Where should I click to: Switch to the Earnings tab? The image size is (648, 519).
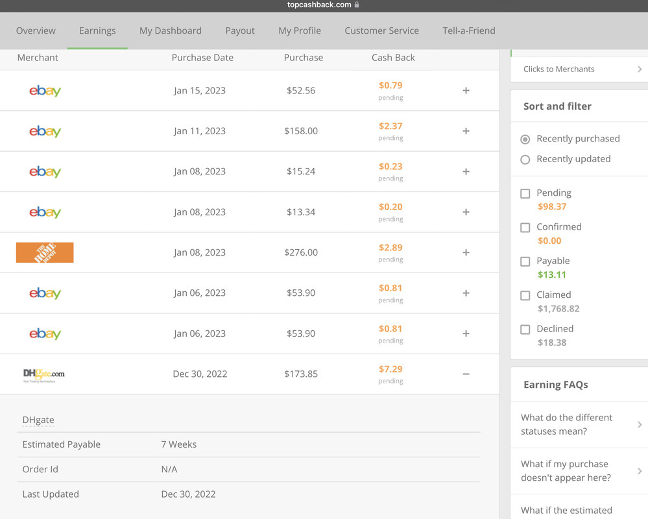click(x=97, y=30)
